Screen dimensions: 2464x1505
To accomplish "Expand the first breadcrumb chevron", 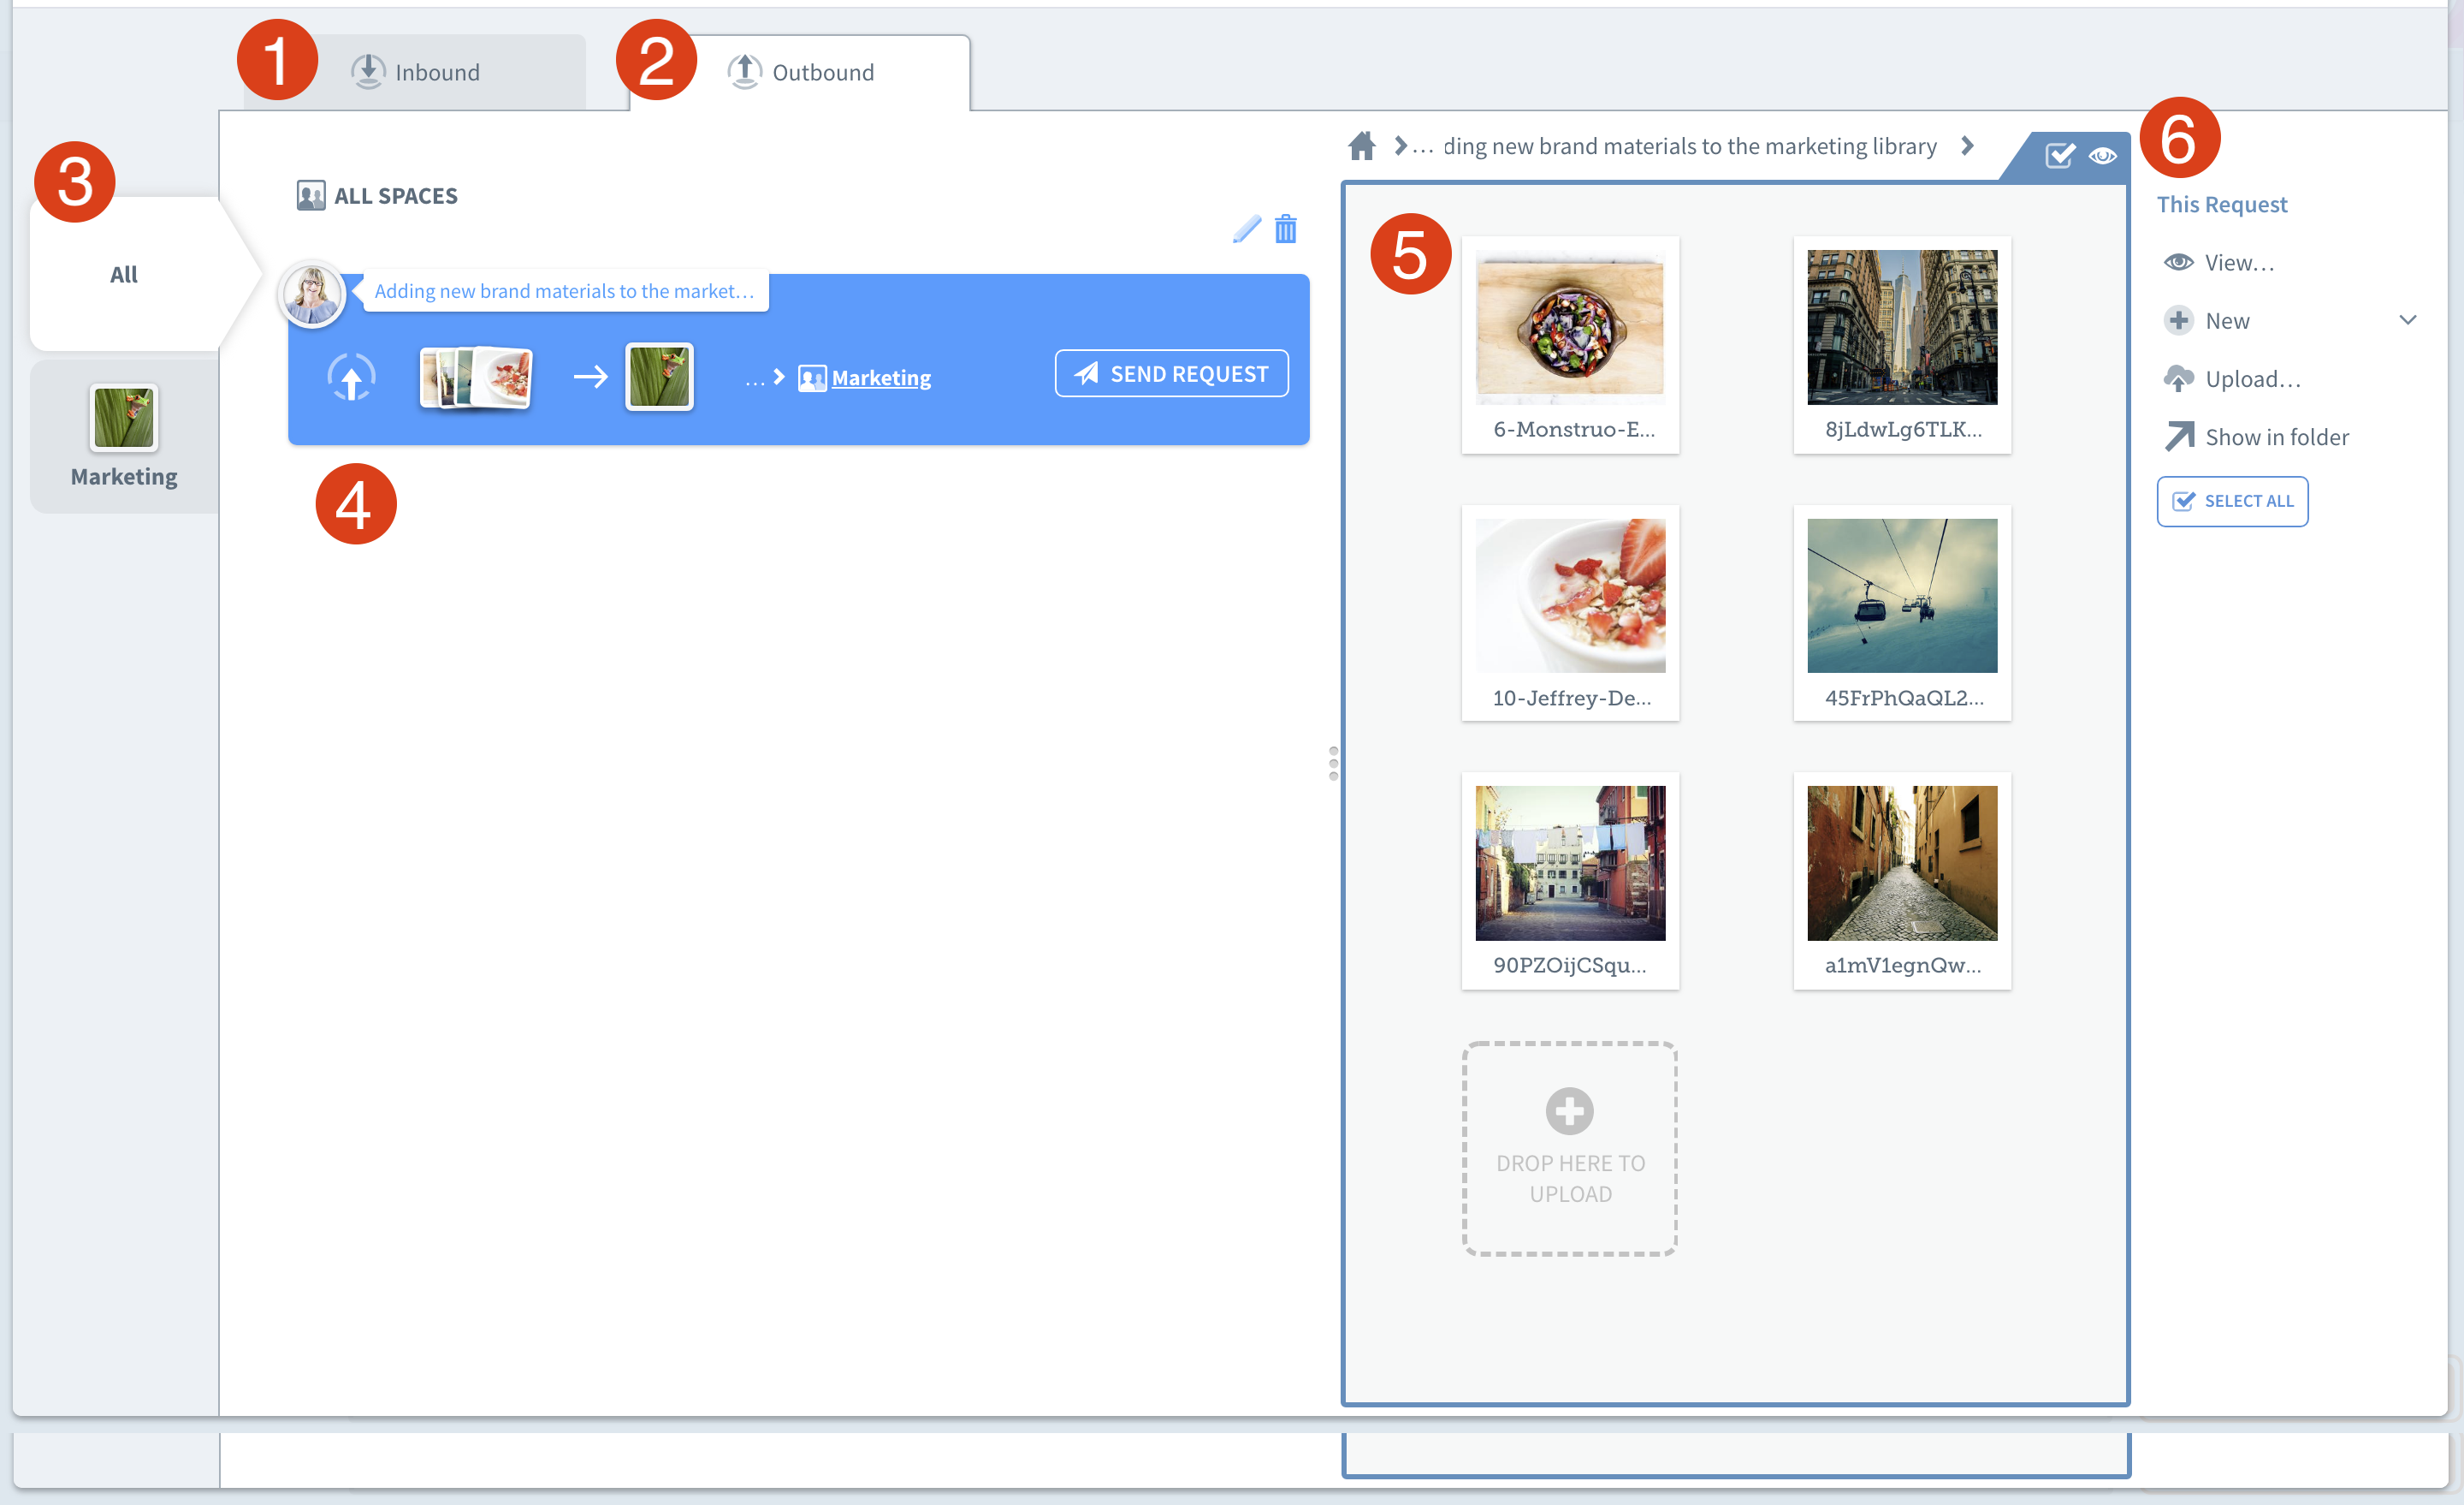I will [1400, 146].
